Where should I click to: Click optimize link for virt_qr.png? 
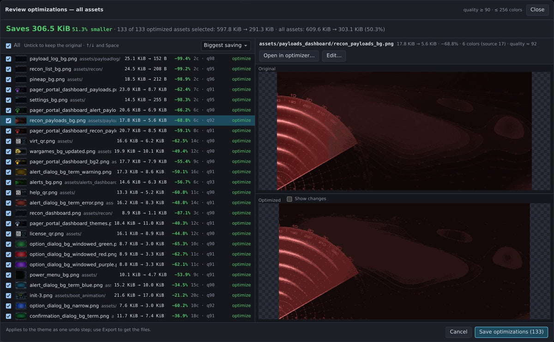point(241,141)
